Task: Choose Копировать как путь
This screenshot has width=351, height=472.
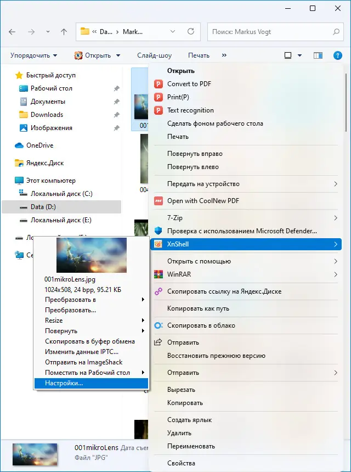Action: point(246,308)
